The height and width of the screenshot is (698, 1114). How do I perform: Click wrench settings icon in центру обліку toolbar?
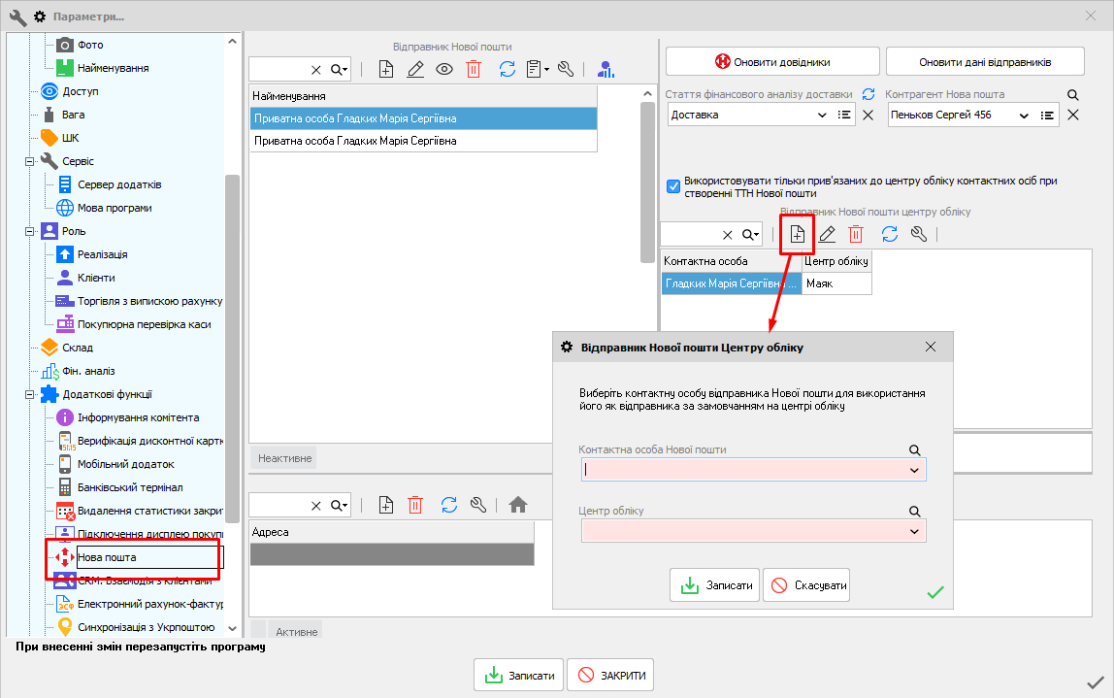click(919, 234)
